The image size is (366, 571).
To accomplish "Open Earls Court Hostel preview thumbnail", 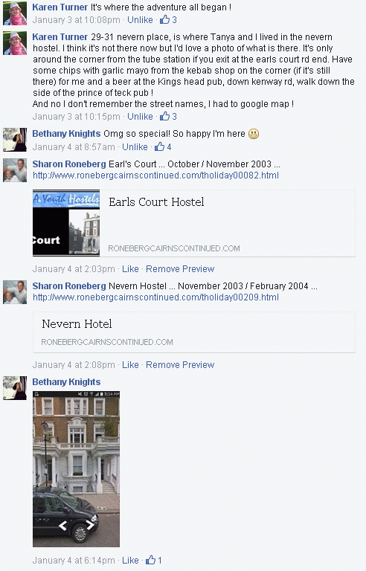I will [x=66, y=223].
